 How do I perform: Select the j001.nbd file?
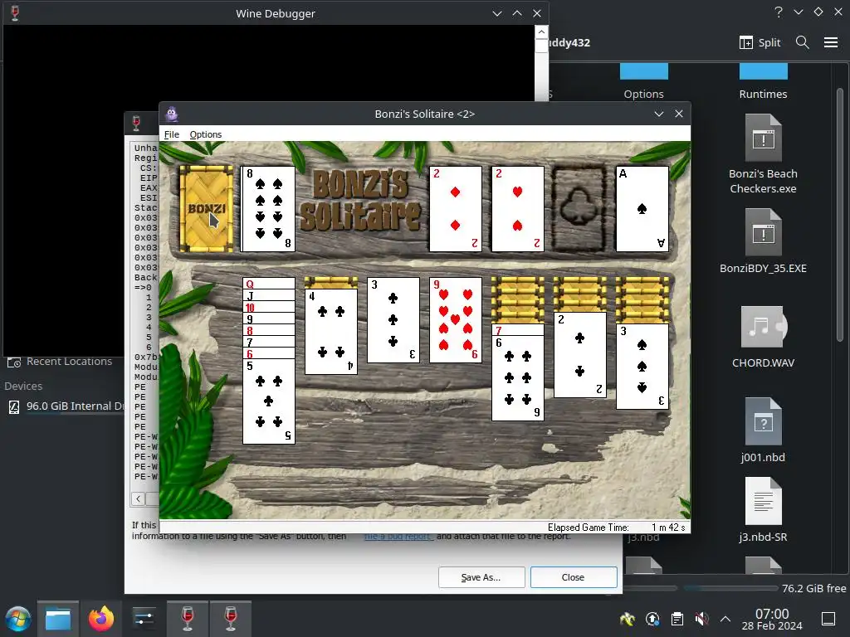pyautogui.click(x=763, y=430)
